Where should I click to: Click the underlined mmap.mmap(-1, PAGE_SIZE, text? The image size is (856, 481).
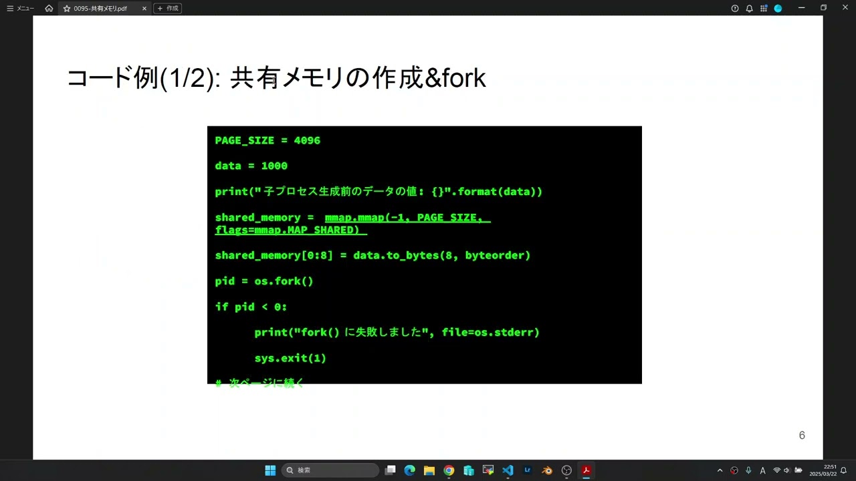coord(407,218)
